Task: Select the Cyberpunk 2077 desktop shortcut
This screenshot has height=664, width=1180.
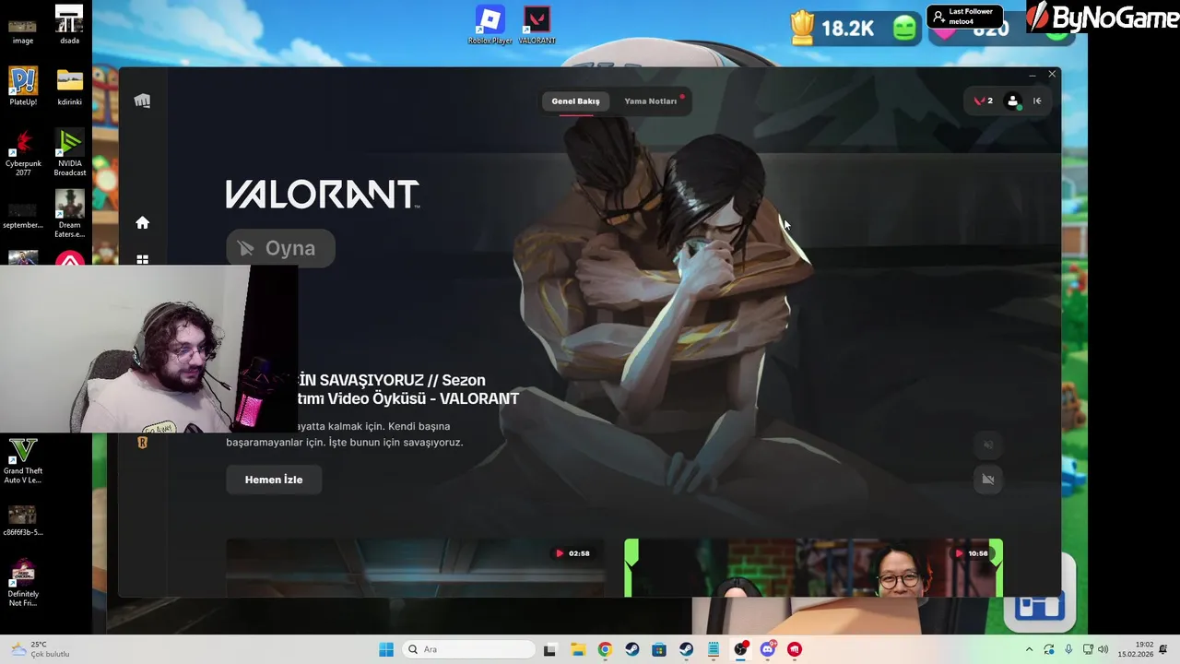Action: (23, 152)
